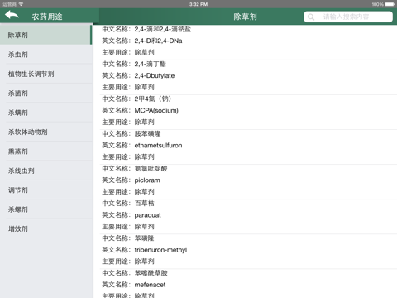The height and width of the screenshot is (298, 397).
Task: Open the 增效剂 category
Action: coord(46,228)
